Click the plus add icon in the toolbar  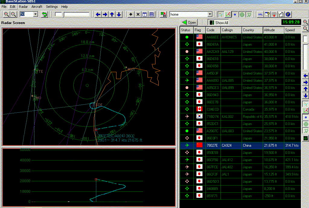coord(131,14)
